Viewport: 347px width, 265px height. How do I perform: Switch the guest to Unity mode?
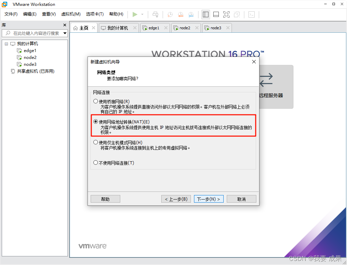(237, 14)
